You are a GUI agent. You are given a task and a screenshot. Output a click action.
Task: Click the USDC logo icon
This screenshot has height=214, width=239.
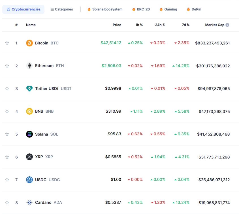tap(29, 180)
